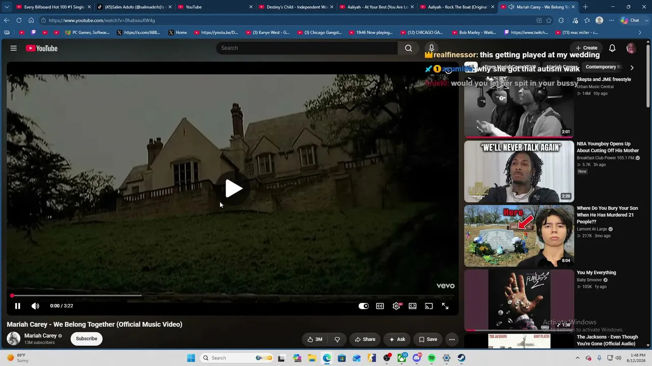652x366 pixels.
Task: Switch to Aaliyah Rock The Boat tab
Action: point(457,7)
